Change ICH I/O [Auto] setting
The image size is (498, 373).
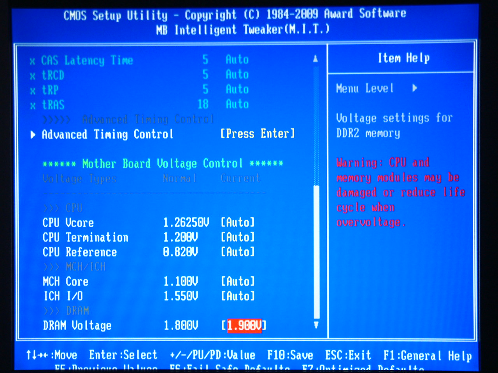pyautogui.click(x=238, y=296)
